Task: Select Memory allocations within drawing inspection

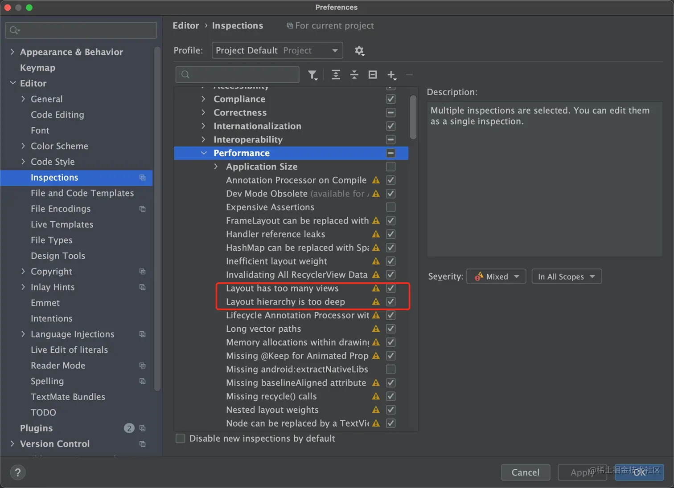Action: coord(291,342)
